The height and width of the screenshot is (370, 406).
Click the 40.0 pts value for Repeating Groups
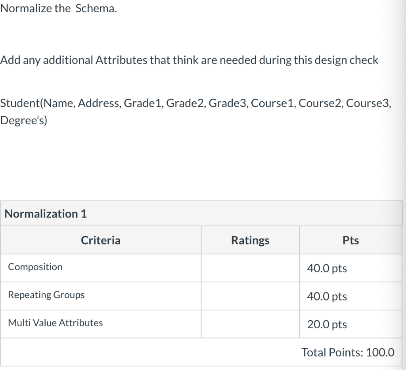(327, 297)
